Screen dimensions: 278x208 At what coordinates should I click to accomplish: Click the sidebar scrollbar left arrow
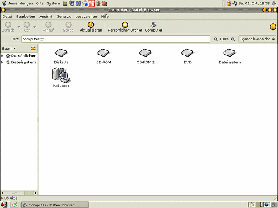pos(2,193)
